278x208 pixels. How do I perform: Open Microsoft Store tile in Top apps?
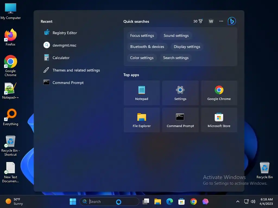pyautogui.click(x=219, y=120)
